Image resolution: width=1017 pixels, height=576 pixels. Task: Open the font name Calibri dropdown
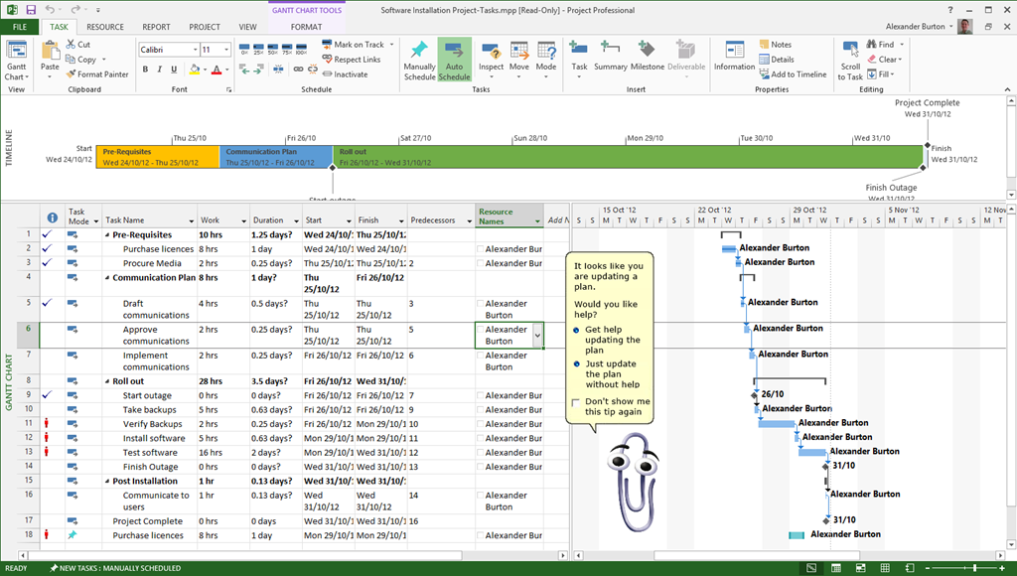(x=195, y=50)
